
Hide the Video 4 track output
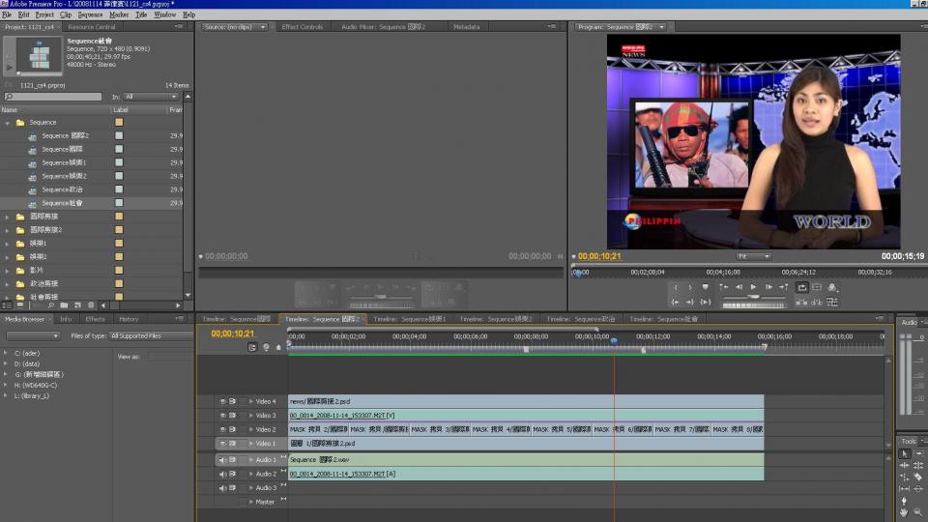click(x=222, y=401)
